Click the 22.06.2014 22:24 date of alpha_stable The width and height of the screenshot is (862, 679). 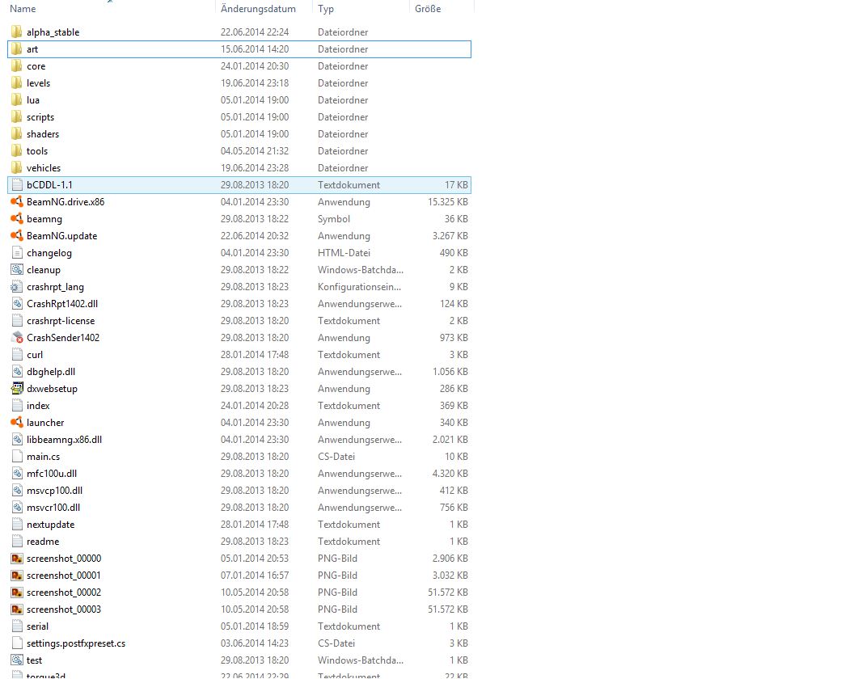click(x=255, y=32)
